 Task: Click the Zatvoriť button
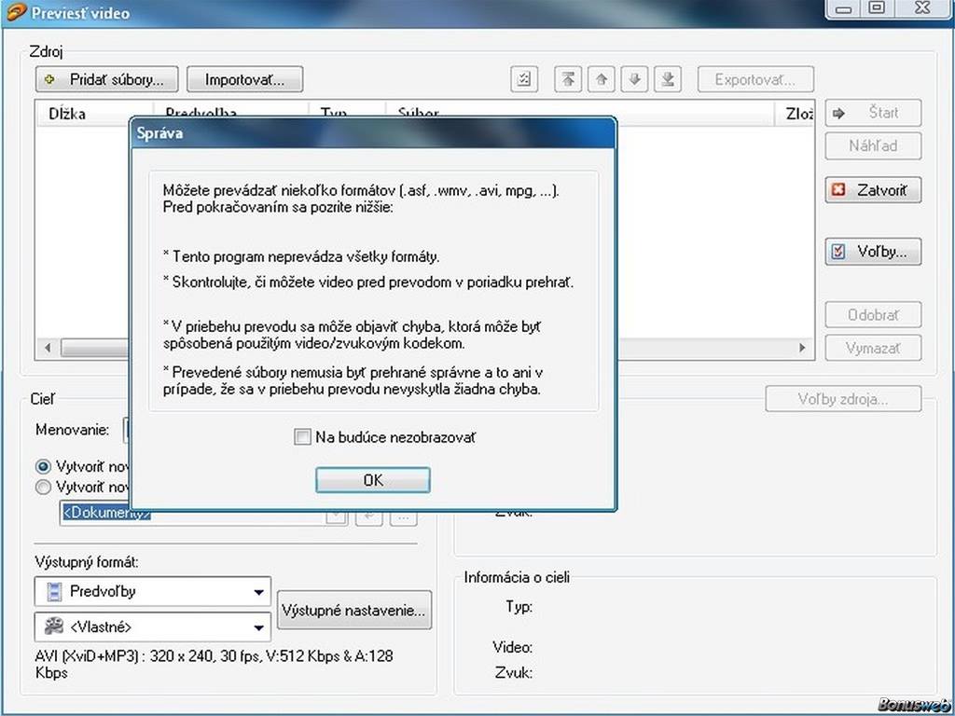pos(873,190)
